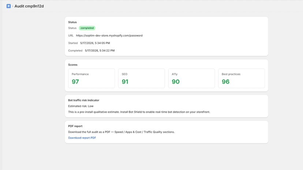Screen dimensions: 303x170
Task: Click the Status card heading
Action: tap(72, 22)
